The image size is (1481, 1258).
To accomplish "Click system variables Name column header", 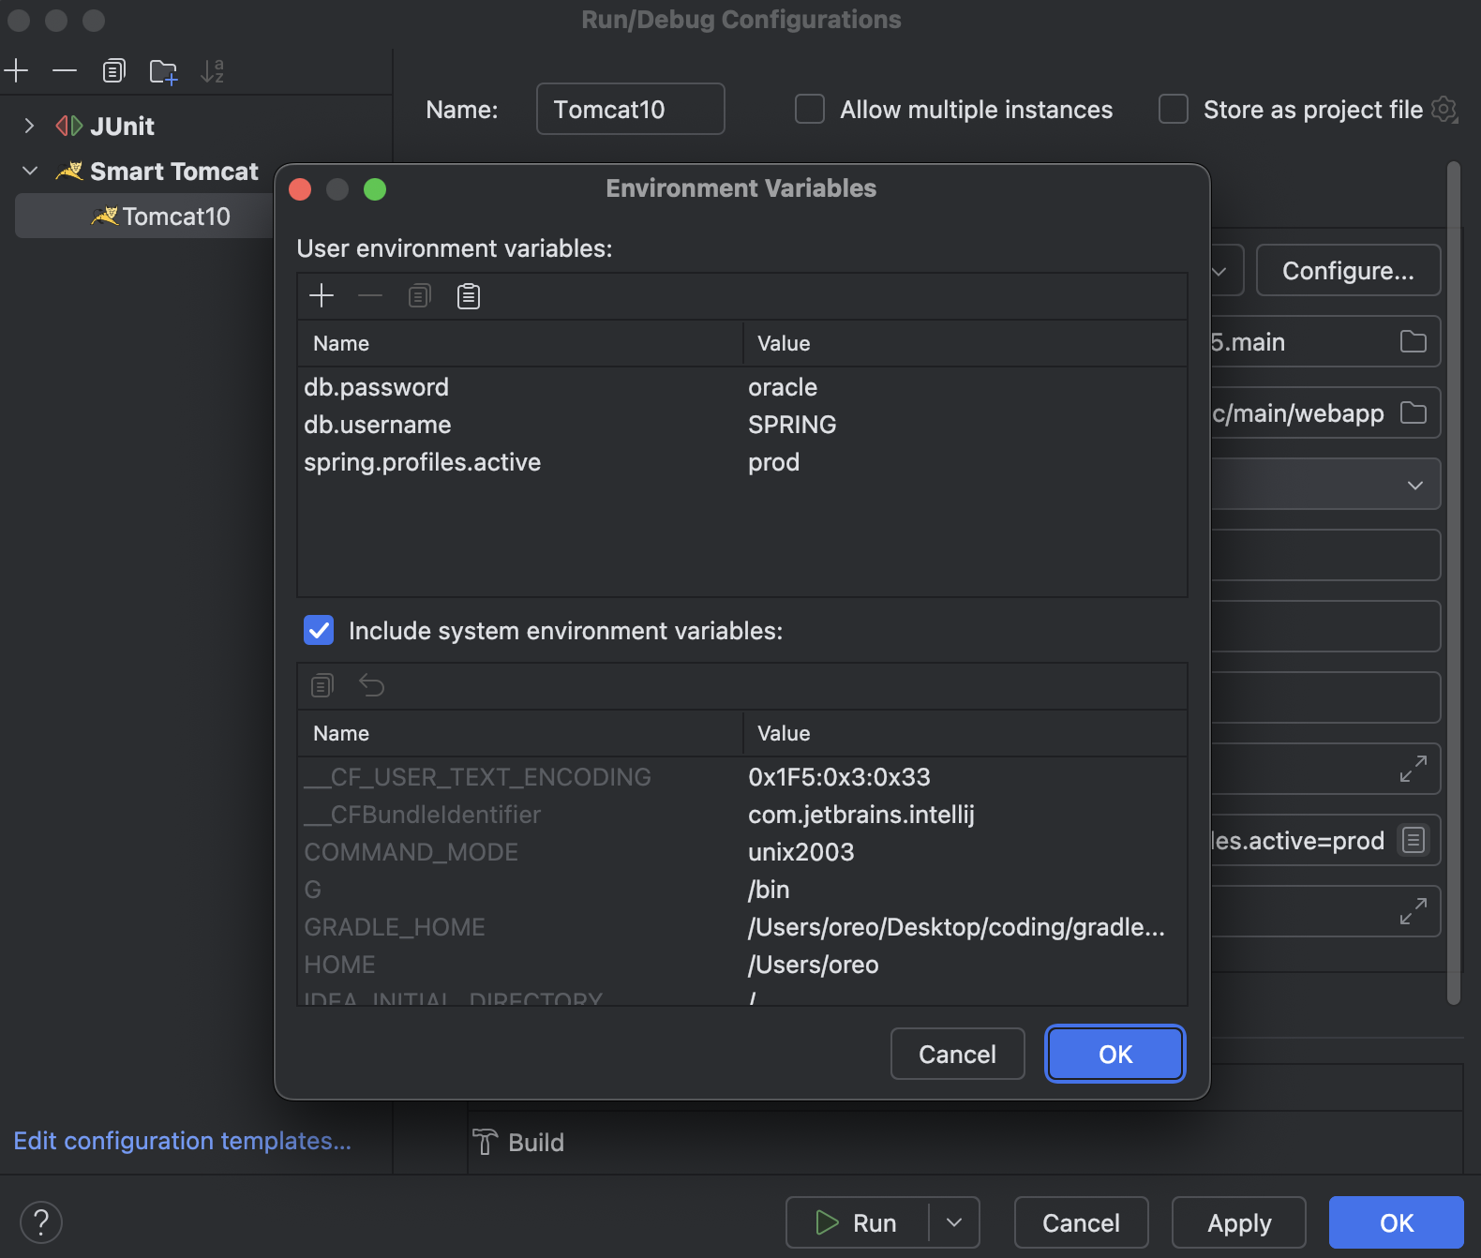I will point(520,733).
